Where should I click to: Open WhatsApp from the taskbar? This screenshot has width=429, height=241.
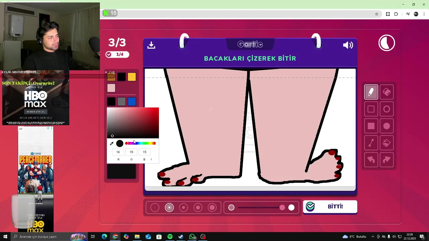pyautogui.click(x=192, y=237)
